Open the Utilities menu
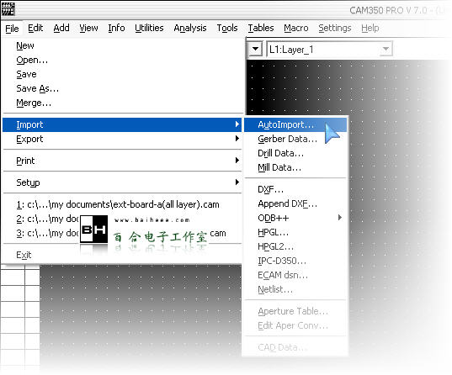Image resolution: width=452 pixels, height=375 pixels. click(x=149, y=28)
